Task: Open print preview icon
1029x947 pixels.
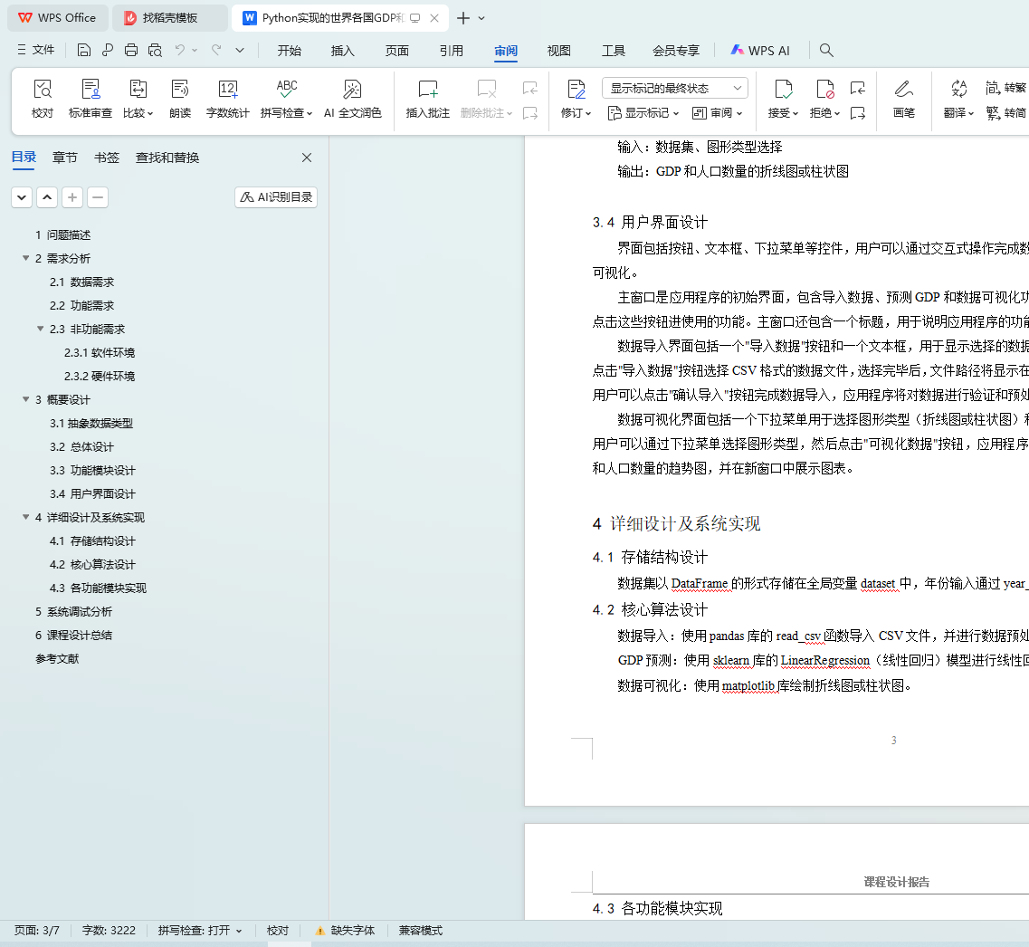Action: tap(155, 50)
